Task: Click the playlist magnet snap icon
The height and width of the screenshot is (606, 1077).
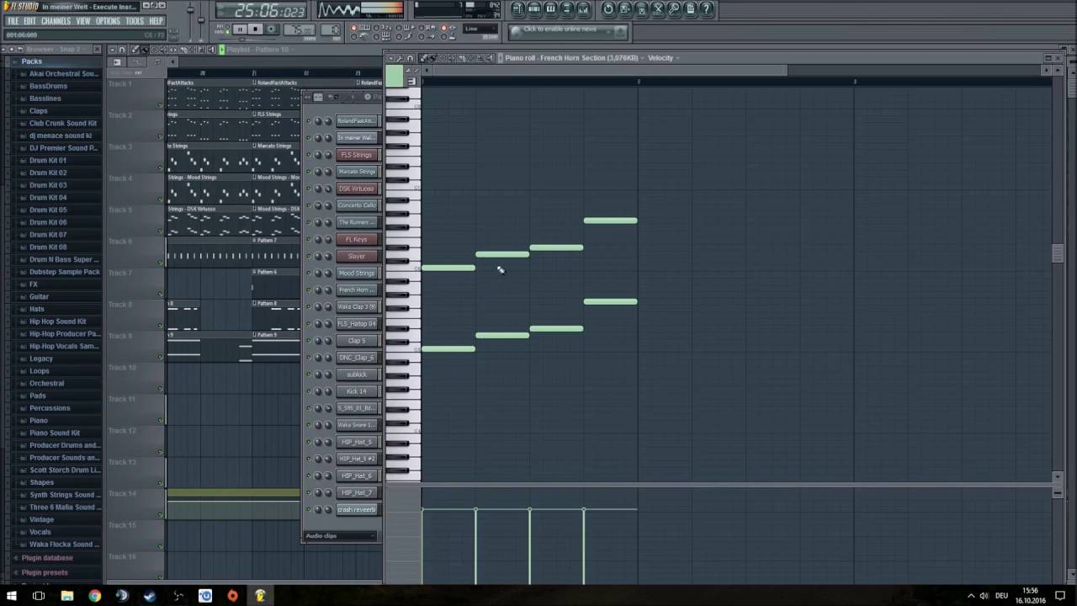Action: (122, 50)
